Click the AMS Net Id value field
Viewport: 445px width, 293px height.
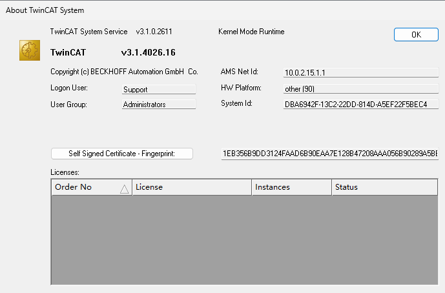360,72
